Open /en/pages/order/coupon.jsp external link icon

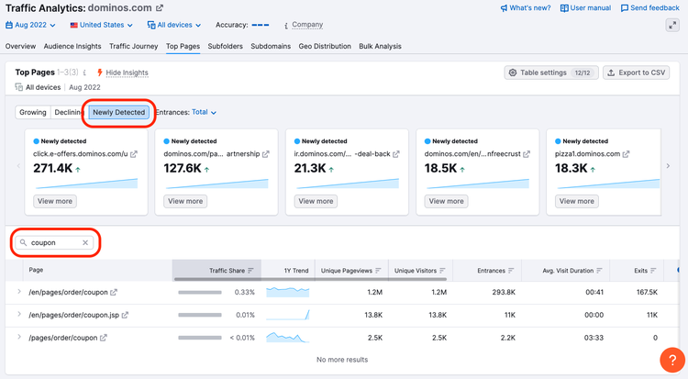(125, 315)
